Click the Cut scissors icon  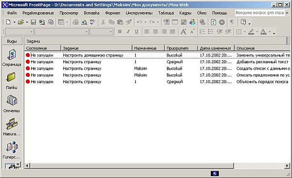point(103,22)
